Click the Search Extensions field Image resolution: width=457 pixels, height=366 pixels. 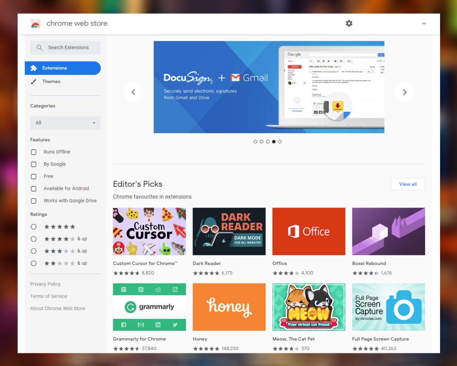point(65,47)
